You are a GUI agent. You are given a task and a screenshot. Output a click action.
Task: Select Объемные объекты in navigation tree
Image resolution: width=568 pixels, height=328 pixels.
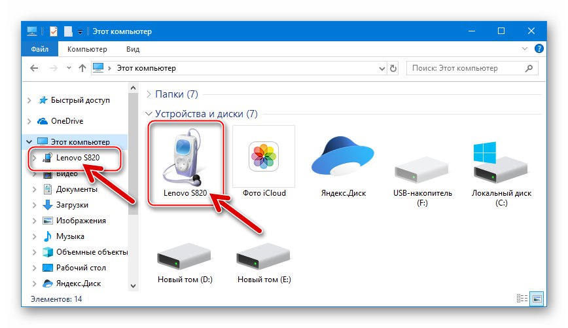pos(92,252)
